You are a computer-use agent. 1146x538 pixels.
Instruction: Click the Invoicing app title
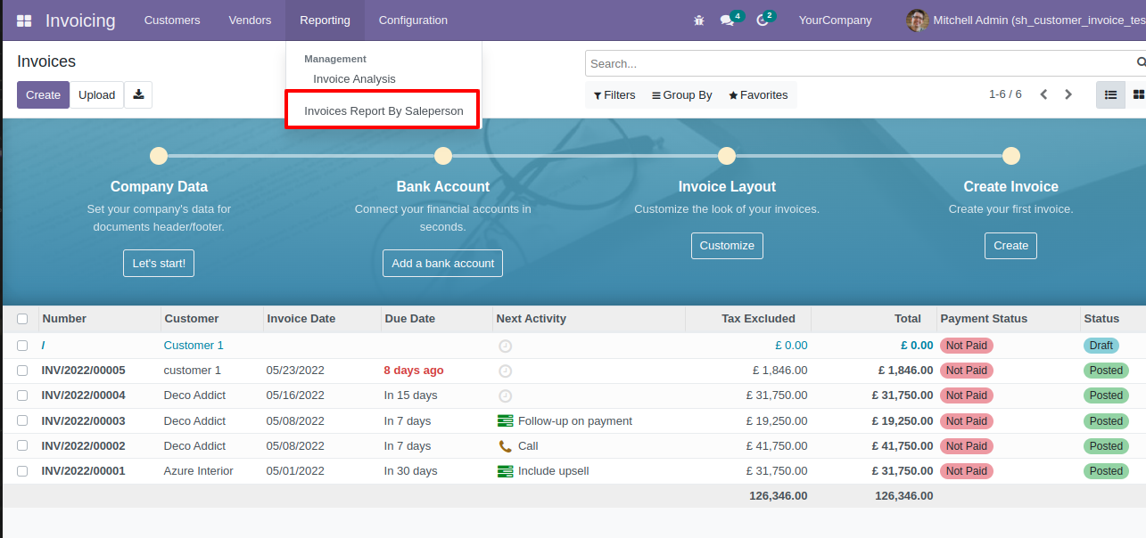[80, 20]
